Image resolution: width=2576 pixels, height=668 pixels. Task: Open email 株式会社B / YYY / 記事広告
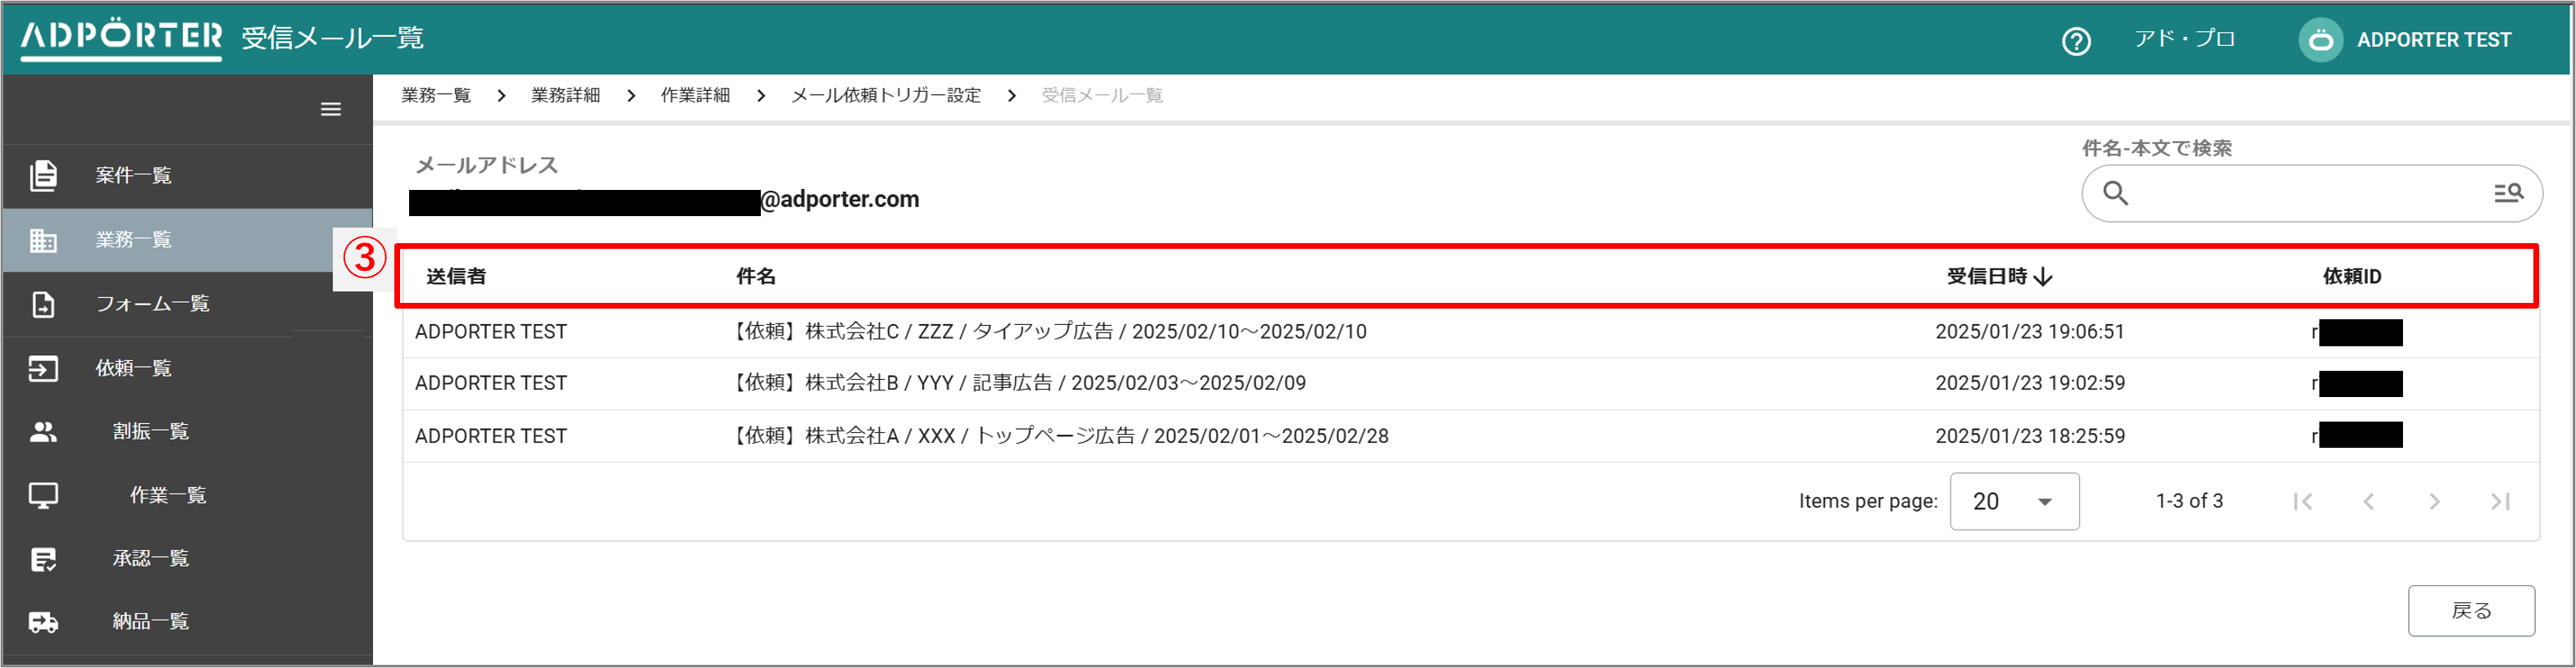click(x=1017, y=383)
